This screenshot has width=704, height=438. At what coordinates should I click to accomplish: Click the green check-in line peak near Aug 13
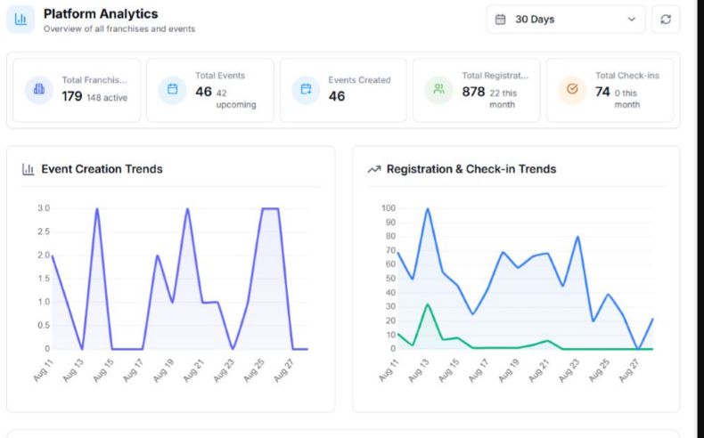pyautogui.click(x=428, y=304)
